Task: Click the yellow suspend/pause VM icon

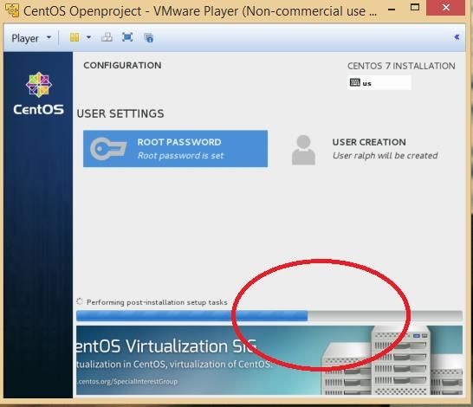Action: point(75,38)
